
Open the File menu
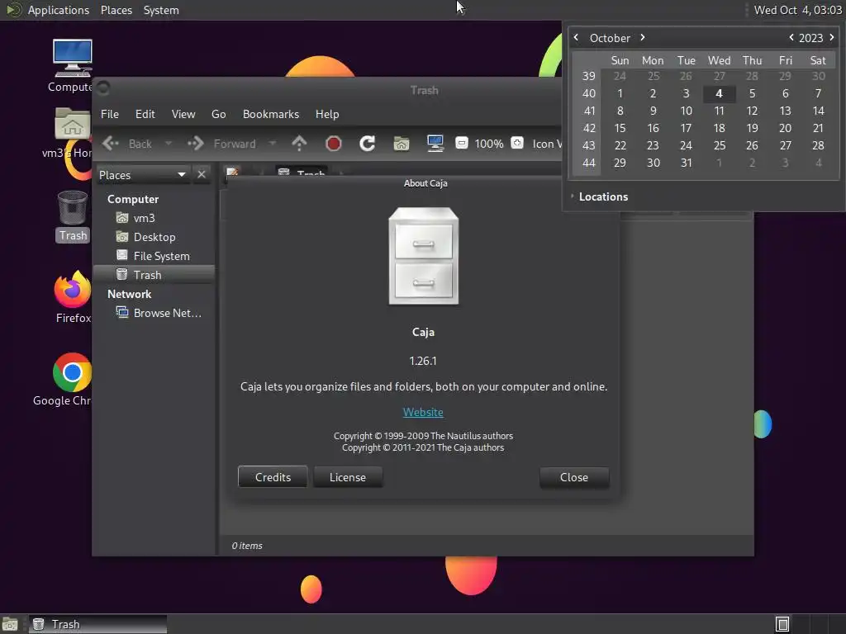tap(110, 114)
